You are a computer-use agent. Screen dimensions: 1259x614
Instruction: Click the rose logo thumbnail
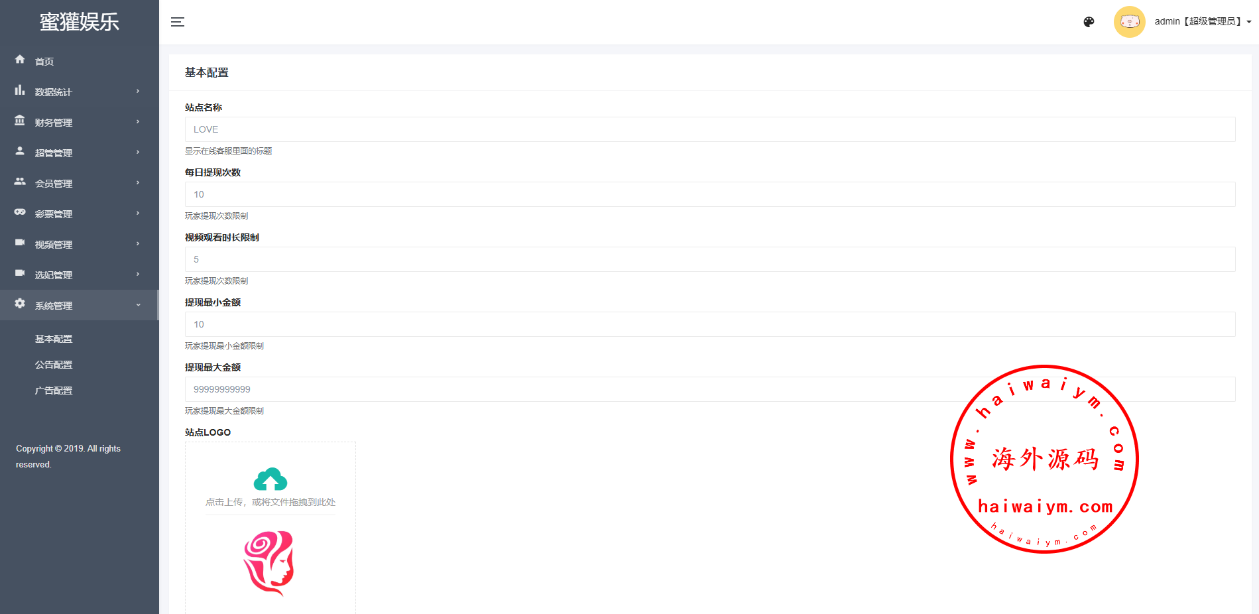tap(269, 563)
